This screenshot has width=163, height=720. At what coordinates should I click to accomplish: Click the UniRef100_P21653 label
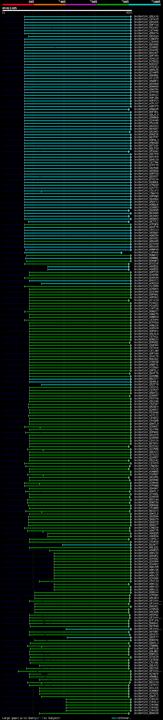pyautogui.click(x=146, y=306)
